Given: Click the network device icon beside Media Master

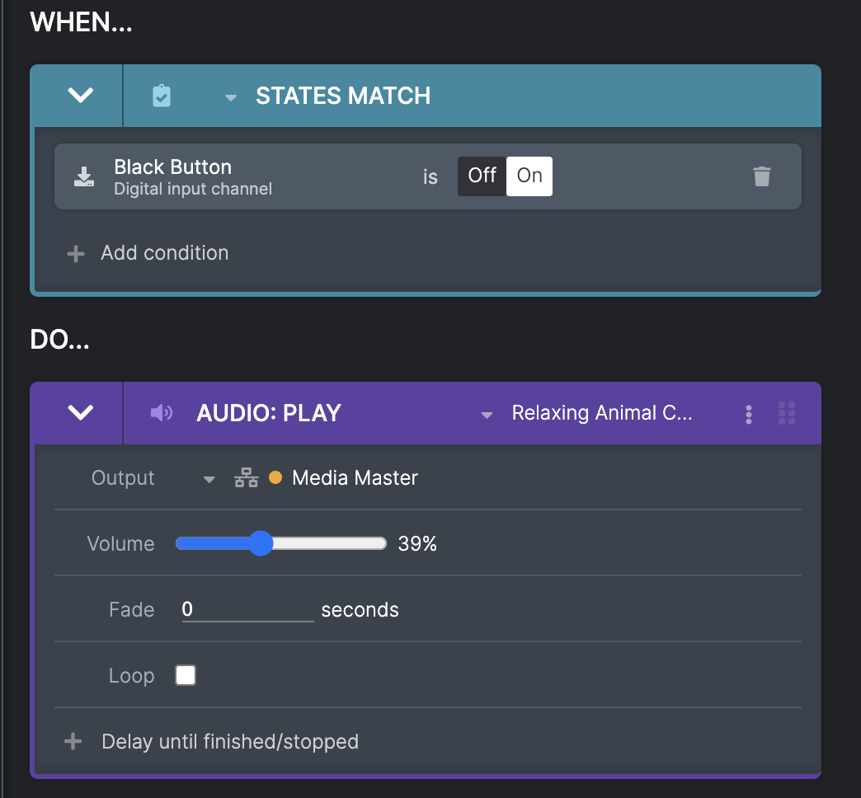Looking at the screenshot, I should [247, 478].
